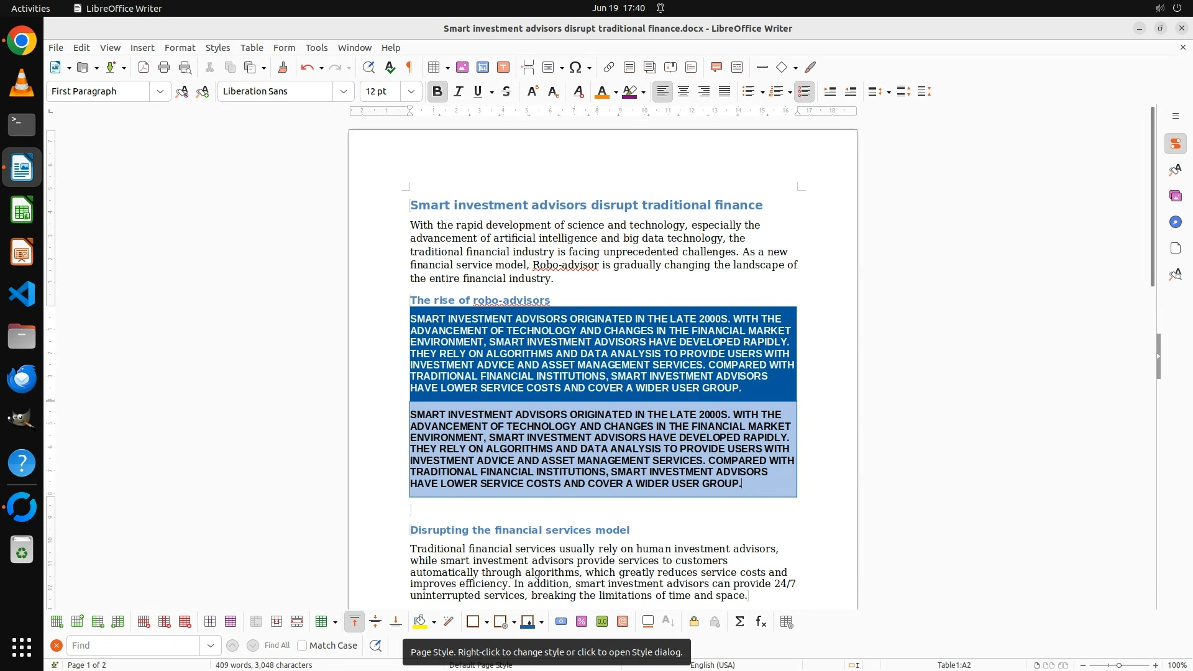Toggle Italic formatting button
Screen dimensions: 1193x671
[x=459, y=91]
